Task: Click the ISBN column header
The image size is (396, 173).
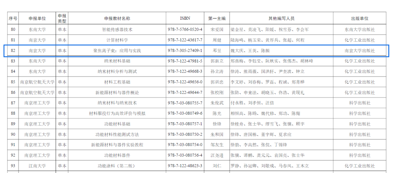Action: [185, 18]
